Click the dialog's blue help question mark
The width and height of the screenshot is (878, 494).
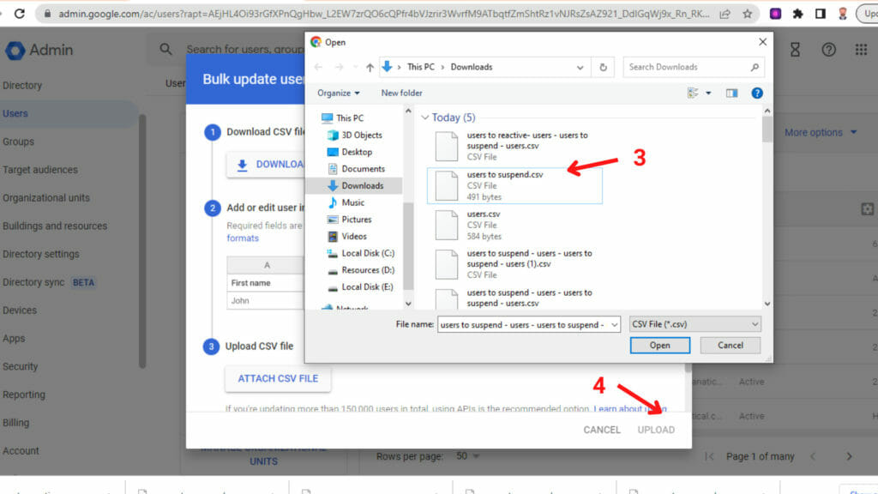tap(757, 93)
